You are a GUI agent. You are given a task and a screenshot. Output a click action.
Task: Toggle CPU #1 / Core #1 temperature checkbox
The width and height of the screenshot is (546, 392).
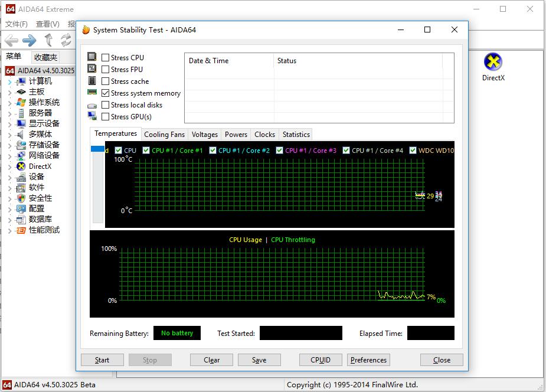146,150
